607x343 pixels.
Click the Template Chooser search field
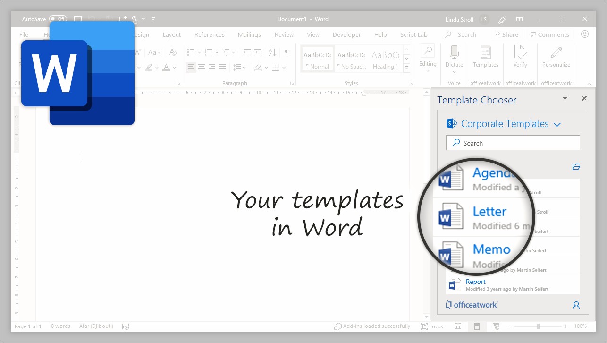coord(513,143)
